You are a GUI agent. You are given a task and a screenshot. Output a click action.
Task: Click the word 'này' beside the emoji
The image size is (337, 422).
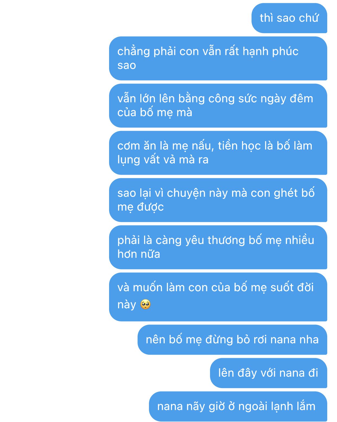pos(126,305)
